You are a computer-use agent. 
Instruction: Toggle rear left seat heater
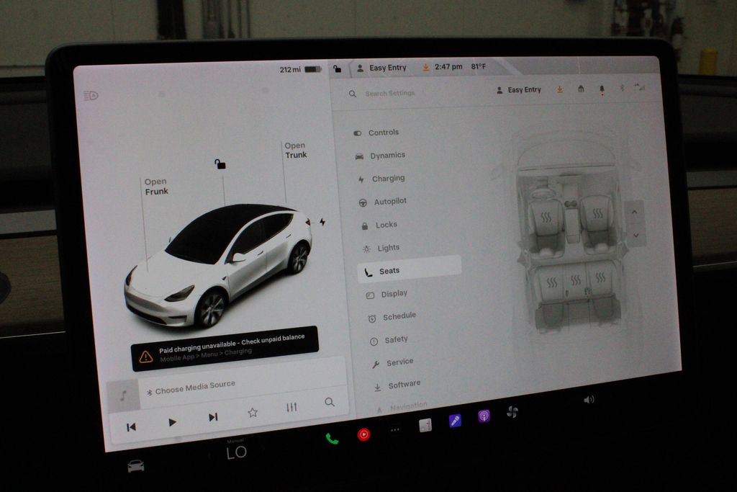pyautogui.click(x=552, y=282)
